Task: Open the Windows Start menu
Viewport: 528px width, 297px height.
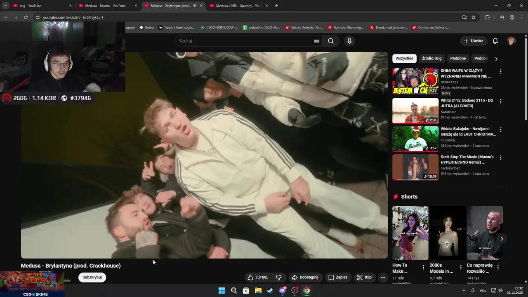Action: (222, 290)
